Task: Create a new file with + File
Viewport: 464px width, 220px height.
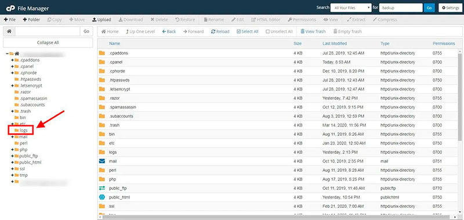Action: tap(9, 20)
